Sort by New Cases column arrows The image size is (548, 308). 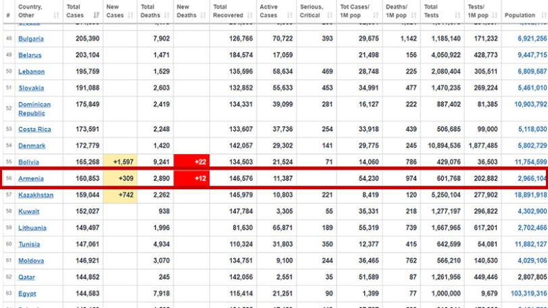point(130,16)
